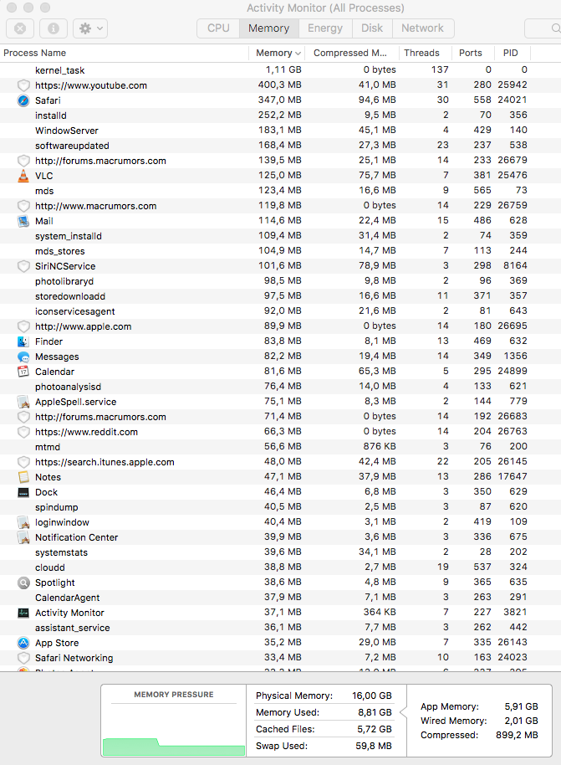Select the youtube.com shield icon
Screen dimensions: 561x765
[23, 85]
